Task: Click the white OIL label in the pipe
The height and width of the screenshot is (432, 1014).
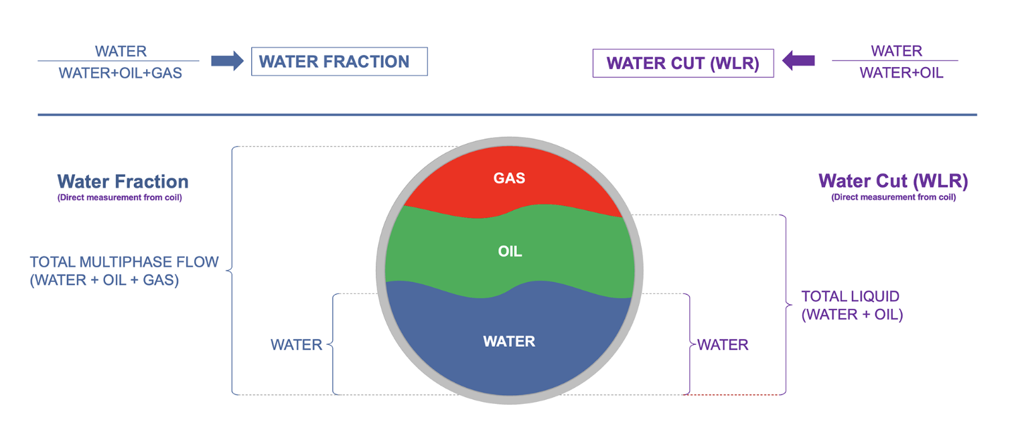Action: 510,252
